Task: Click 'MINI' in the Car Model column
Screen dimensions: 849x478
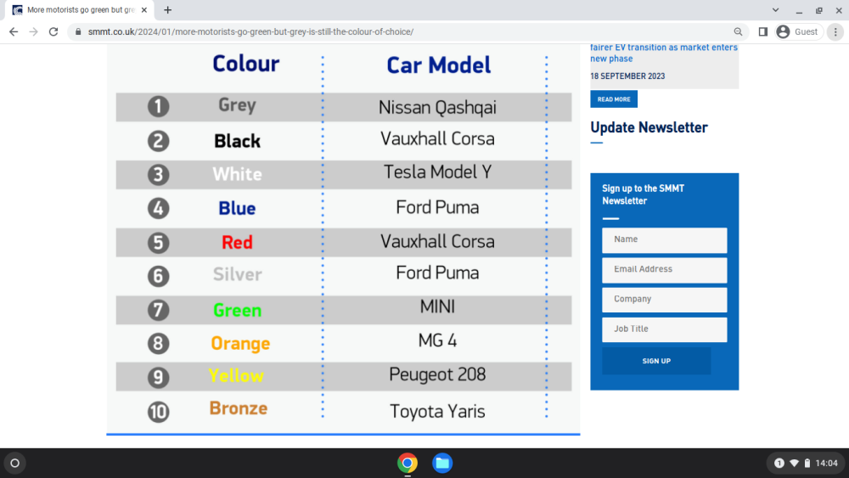Action: [437, 307]
